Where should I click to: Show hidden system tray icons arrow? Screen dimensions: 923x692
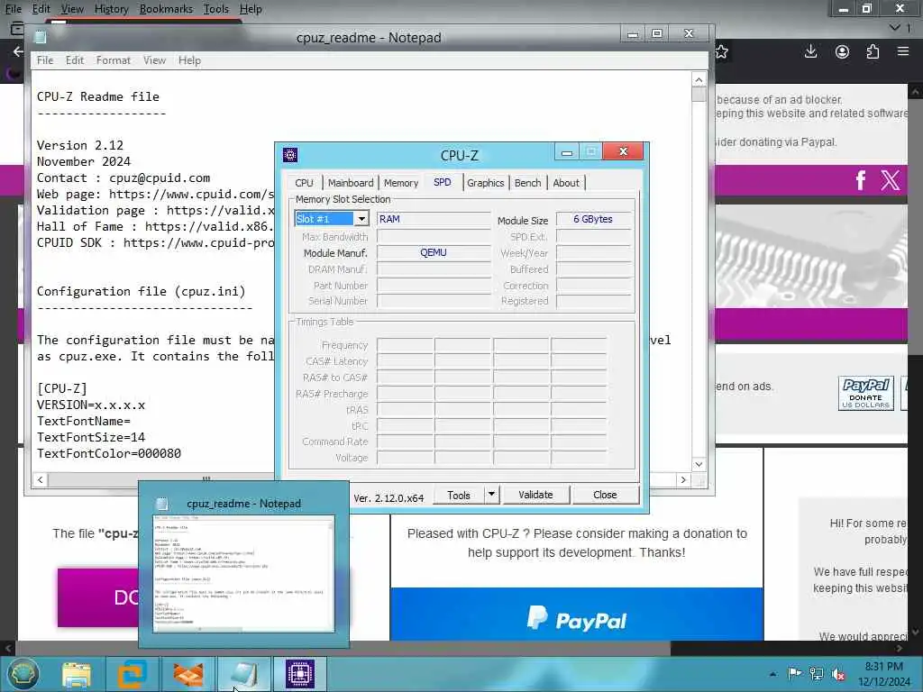click(772, 674)
